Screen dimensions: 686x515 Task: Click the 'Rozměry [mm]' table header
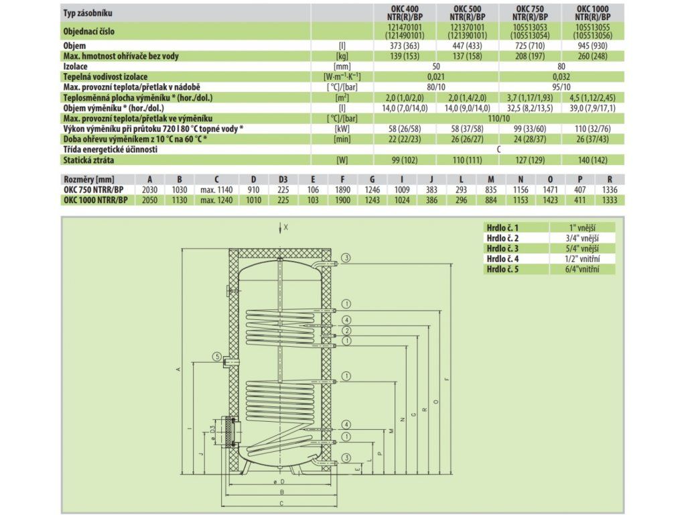(89, 180)
